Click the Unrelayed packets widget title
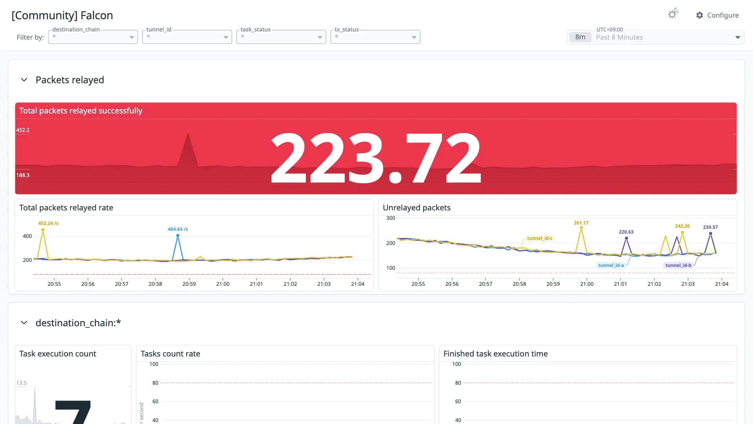Image resolution: width=753 pixels, height=424 pixels. coord(417,208)
